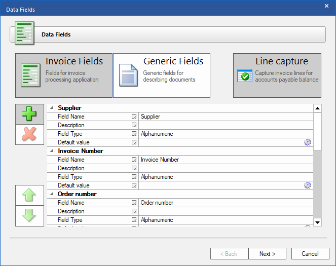
Task: Click the Line capture calendar checkmark icon
Action: (245, 76)
